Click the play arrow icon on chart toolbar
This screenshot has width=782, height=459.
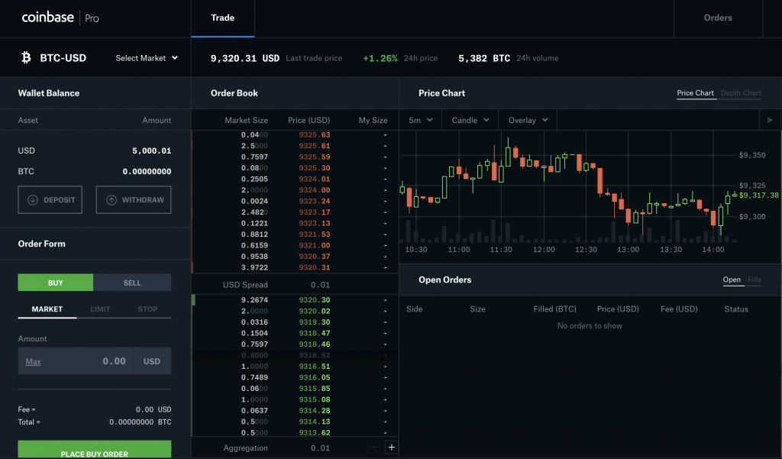click(770, 120)
